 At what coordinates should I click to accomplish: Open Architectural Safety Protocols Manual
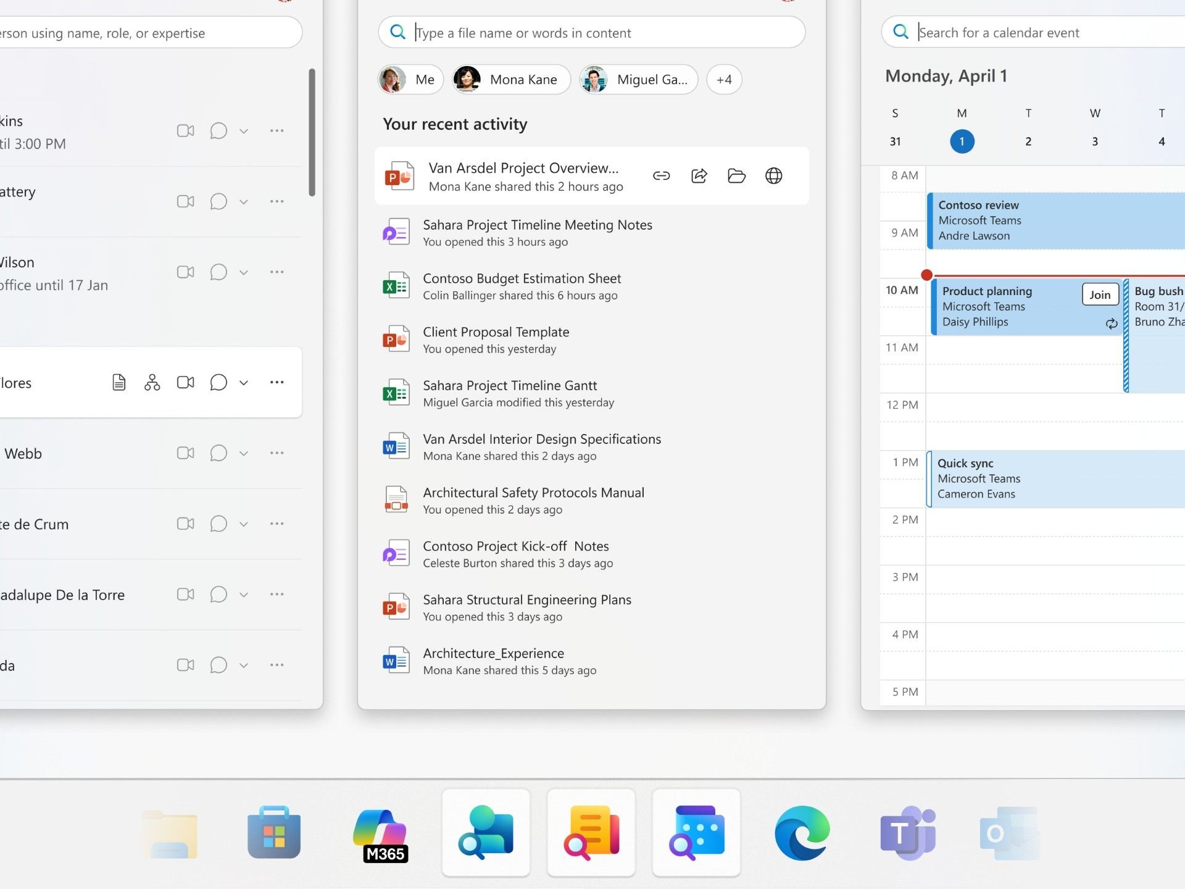click(x=591, y=501)
